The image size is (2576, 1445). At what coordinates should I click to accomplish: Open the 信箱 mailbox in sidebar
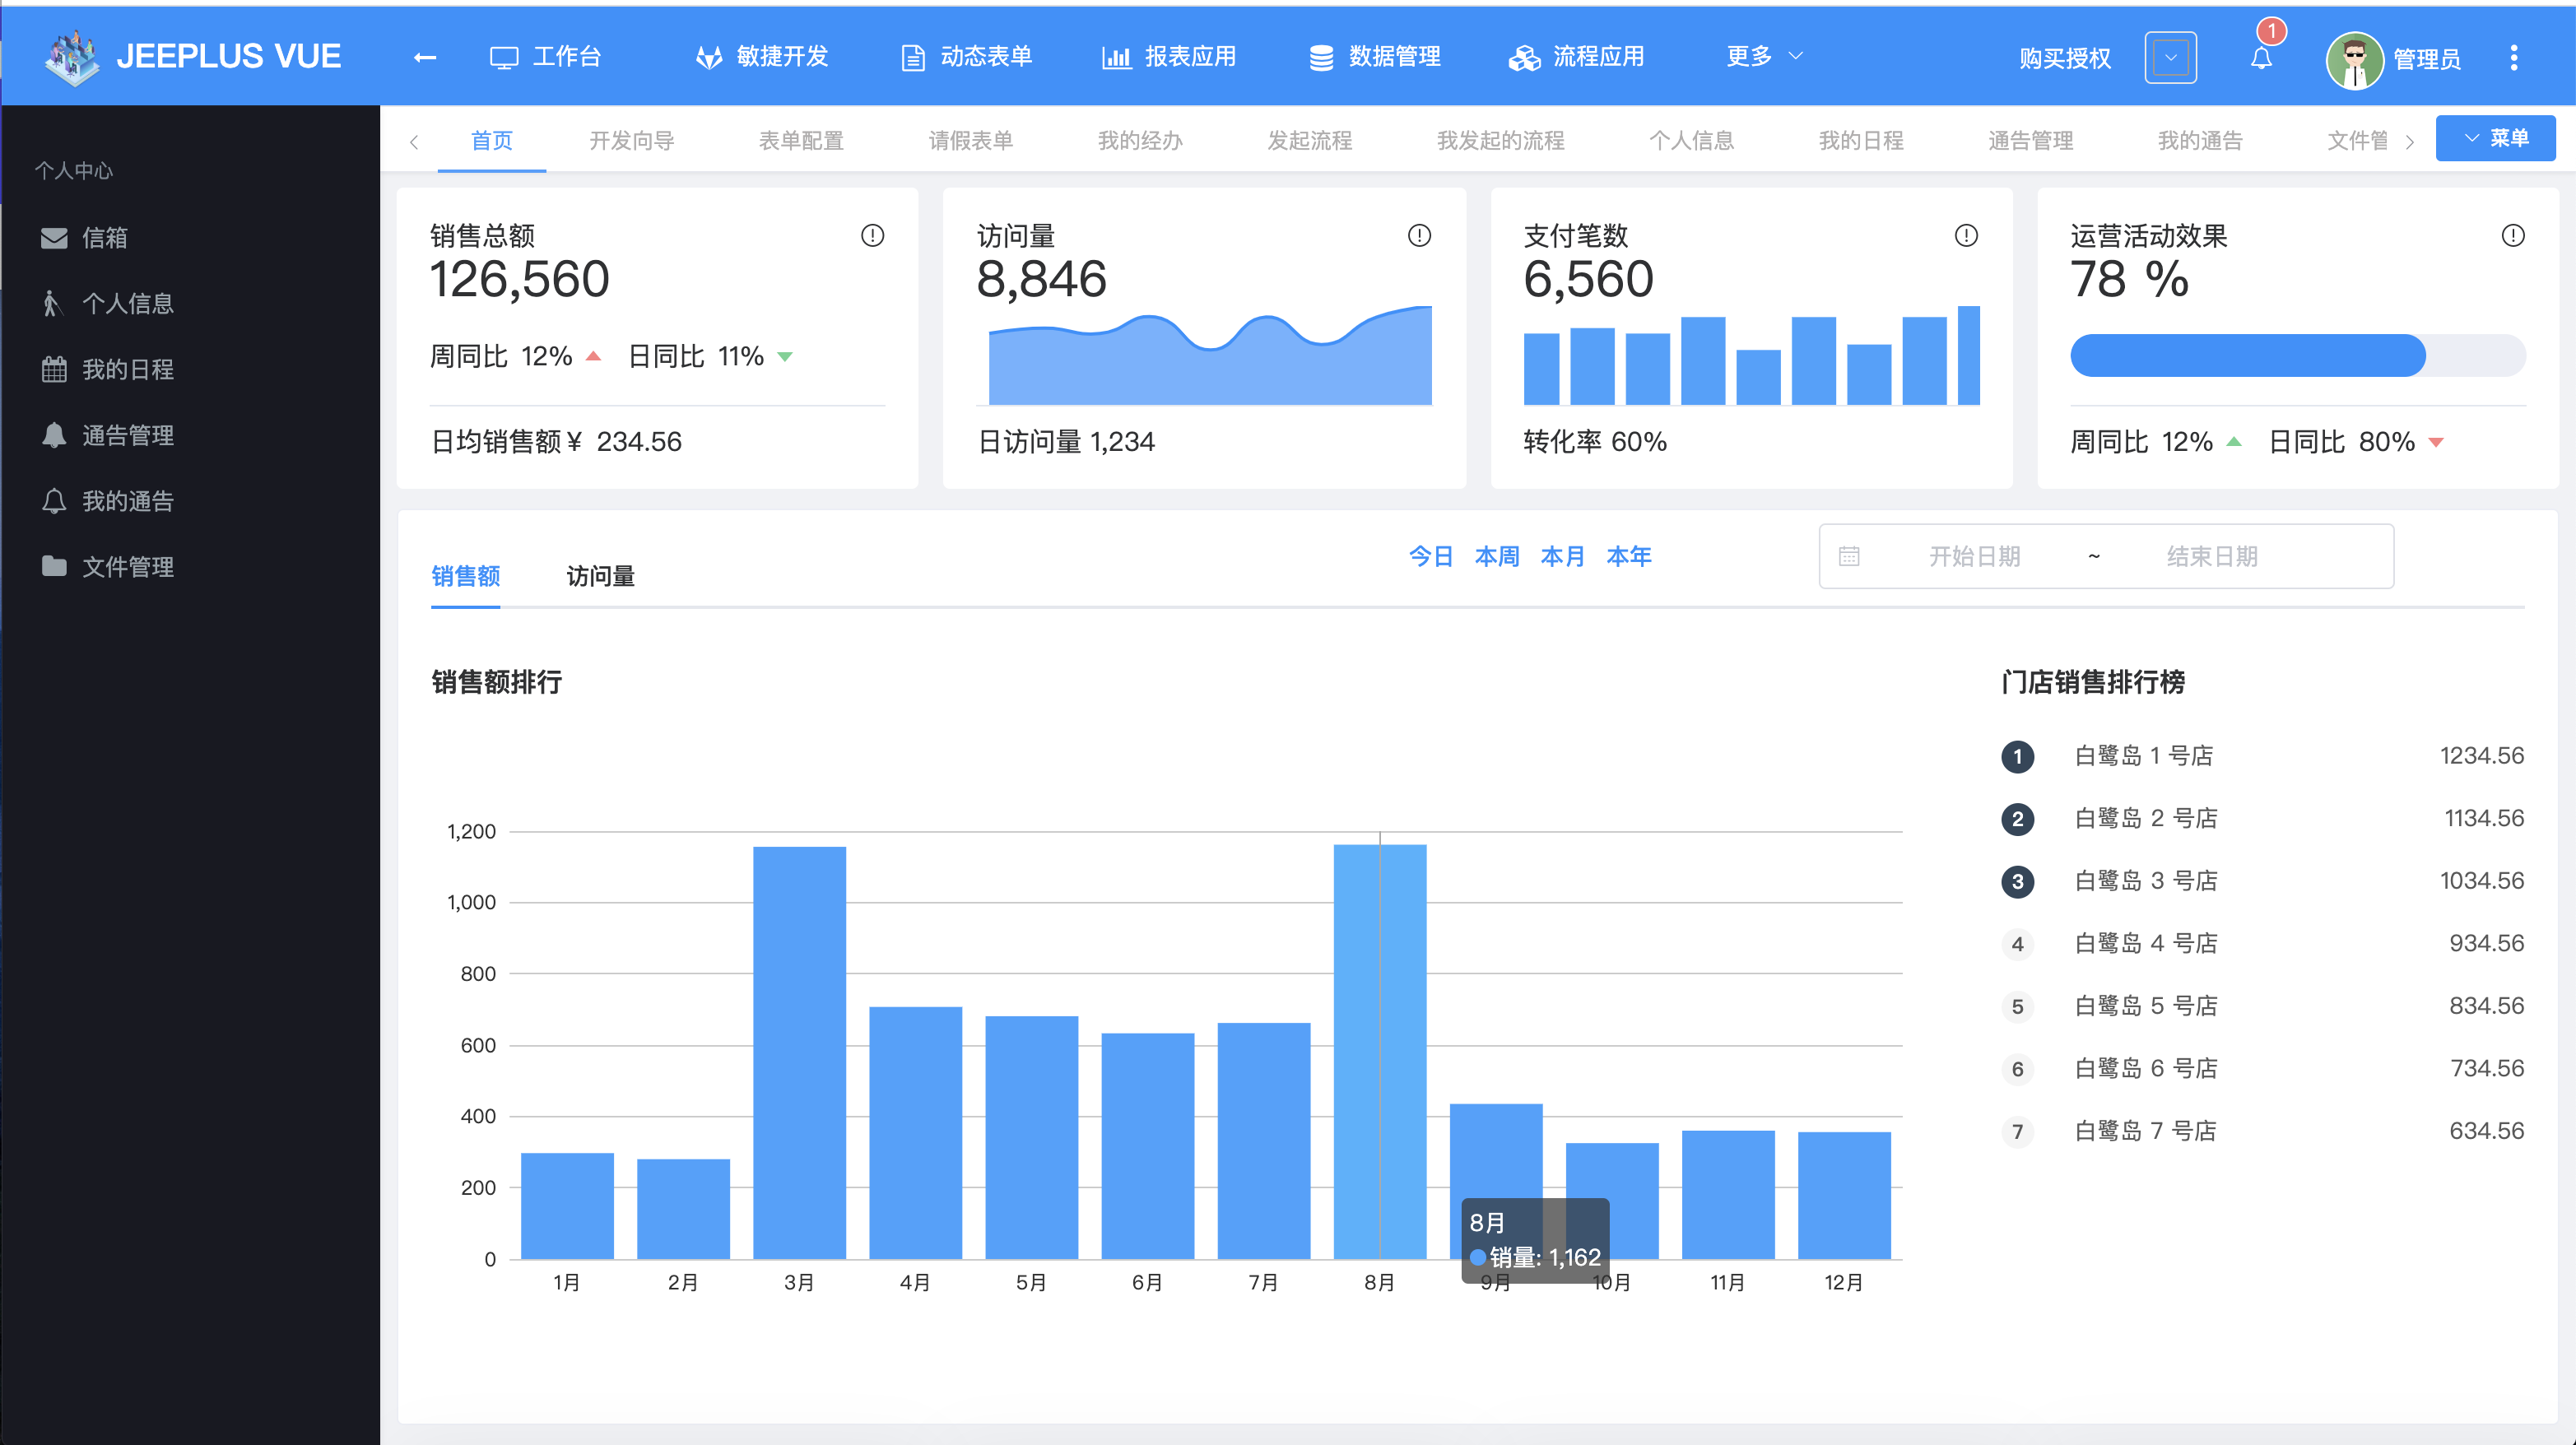point(103,238)
